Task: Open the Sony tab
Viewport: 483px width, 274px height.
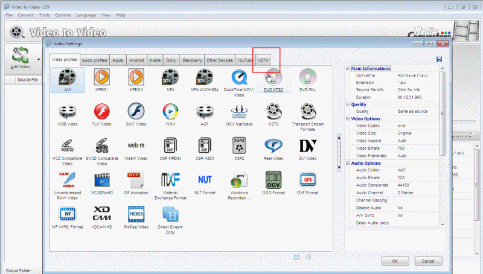Action: [171, 60]
